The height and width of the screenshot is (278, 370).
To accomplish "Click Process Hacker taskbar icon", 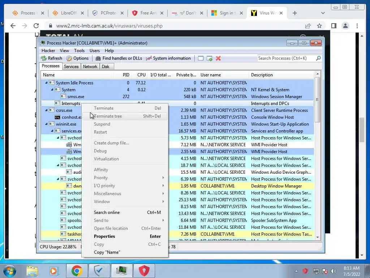I will pyautogui.click(x=122, y=271).
